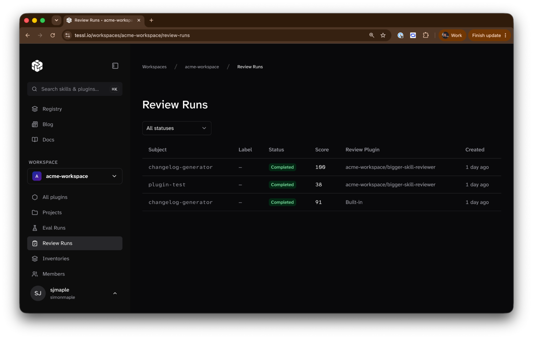This screenshot has height=339, width=533.
Task: Click bigger-skill-reviewer plugin in changelog-generator row
Action: (390, 167)
